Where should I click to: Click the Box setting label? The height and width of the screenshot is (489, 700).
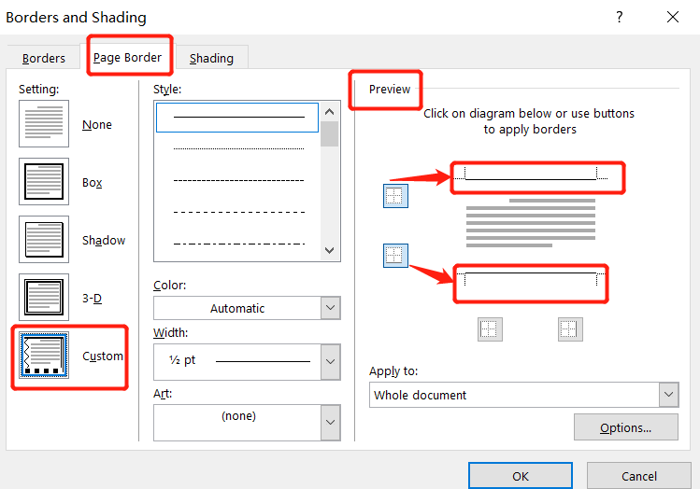[93, 182]
